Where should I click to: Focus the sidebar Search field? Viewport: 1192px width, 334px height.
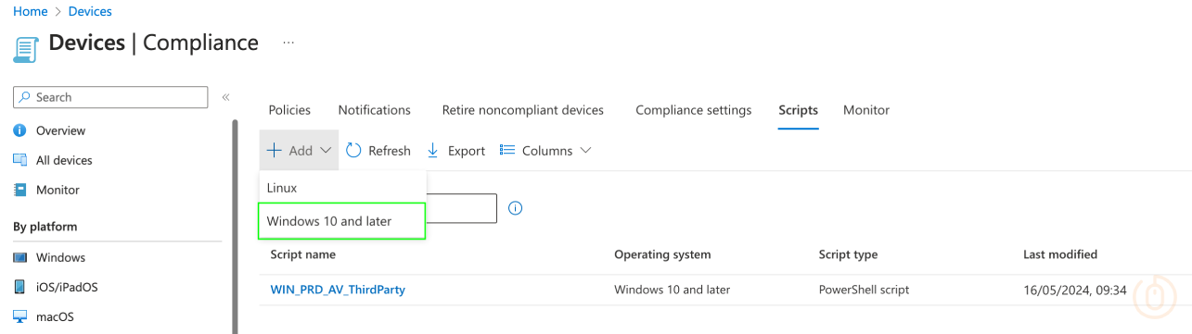[110, 97]
